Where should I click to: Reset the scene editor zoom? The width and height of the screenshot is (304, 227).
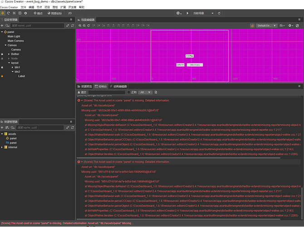click(x=88, y=25)
